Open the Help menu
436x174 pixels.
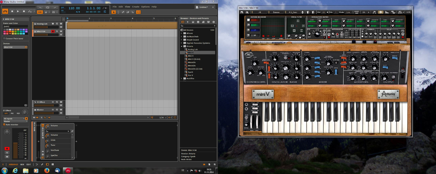[x=154, y=7]
